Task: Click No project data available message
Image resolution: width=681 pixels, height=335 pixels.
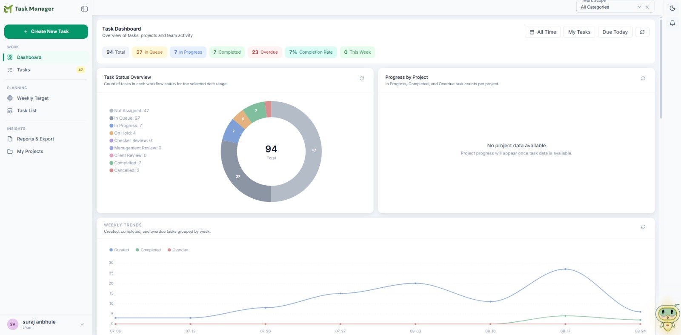Action: pos(516,146)
